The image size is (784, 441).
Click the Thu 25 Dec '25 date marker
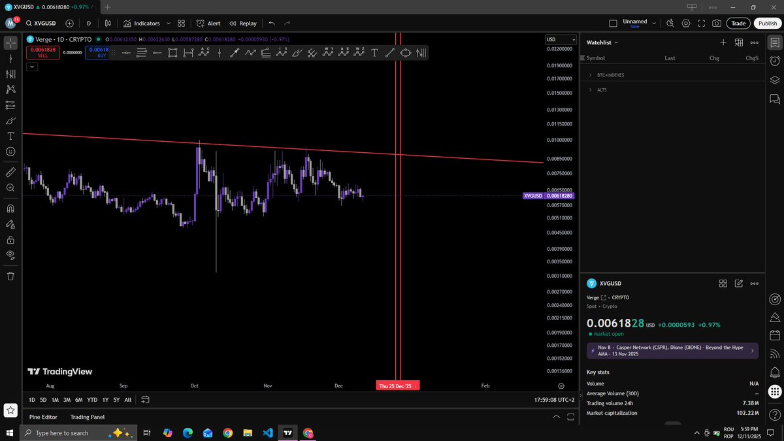pos(397,385)
